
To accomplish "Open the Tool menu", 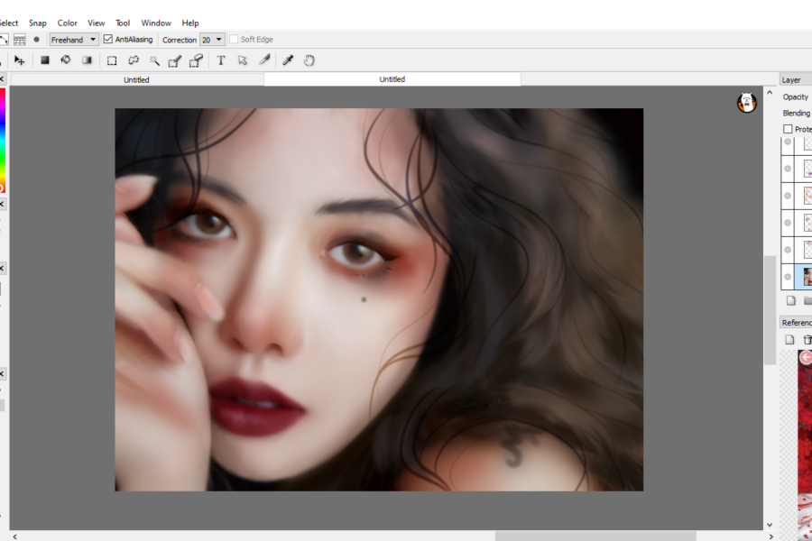I will 123,23.
